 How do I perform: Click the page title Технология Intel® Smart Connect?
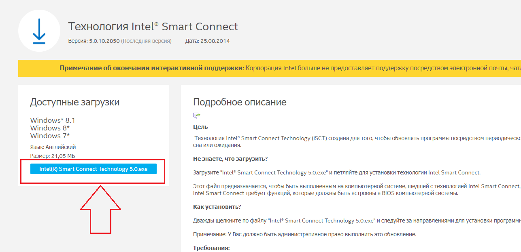(153, 27)
